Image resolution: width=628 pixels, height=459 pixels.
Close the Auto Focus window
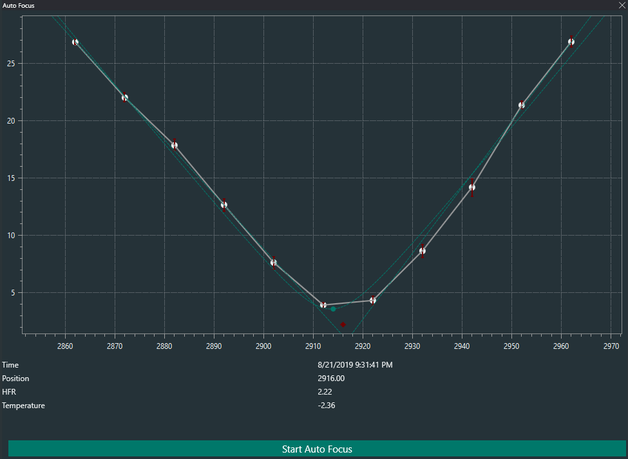(x=622, y=5)
